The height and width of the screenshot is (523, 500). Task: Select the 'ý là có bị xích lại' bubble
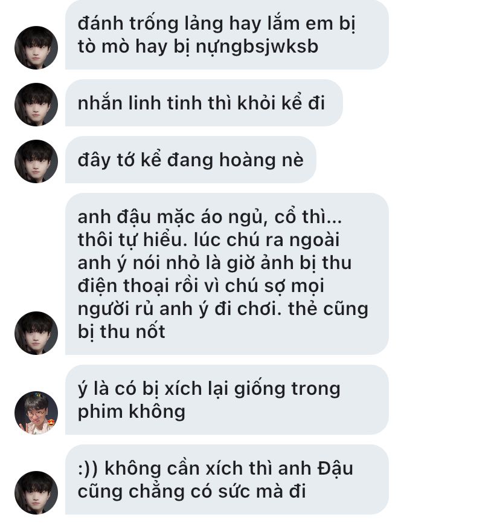click(227, 400)
